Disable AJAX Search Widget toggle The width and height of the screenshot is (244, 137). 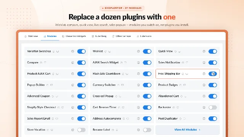coord(147,62)
